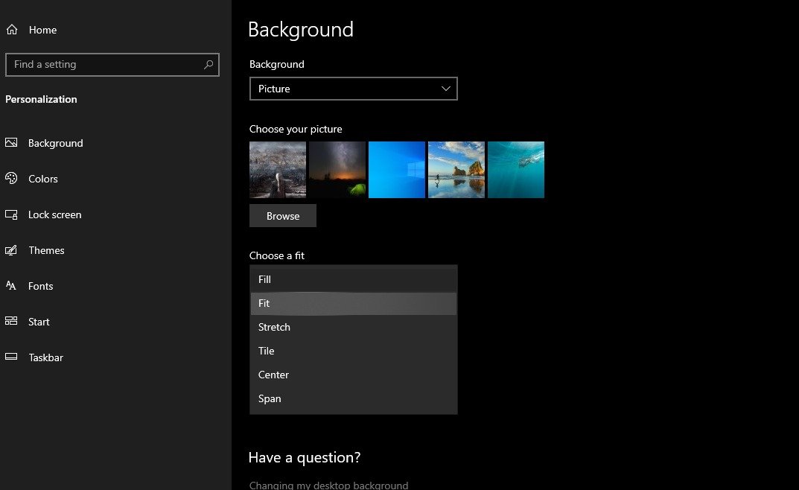Click the search magnifier icon

pos(208,65)
